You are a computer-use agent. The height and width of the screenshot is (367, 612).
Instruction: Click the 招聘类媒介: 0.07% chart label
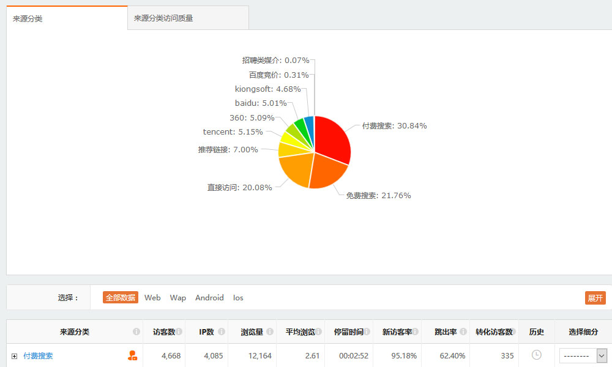pos(275,61)
